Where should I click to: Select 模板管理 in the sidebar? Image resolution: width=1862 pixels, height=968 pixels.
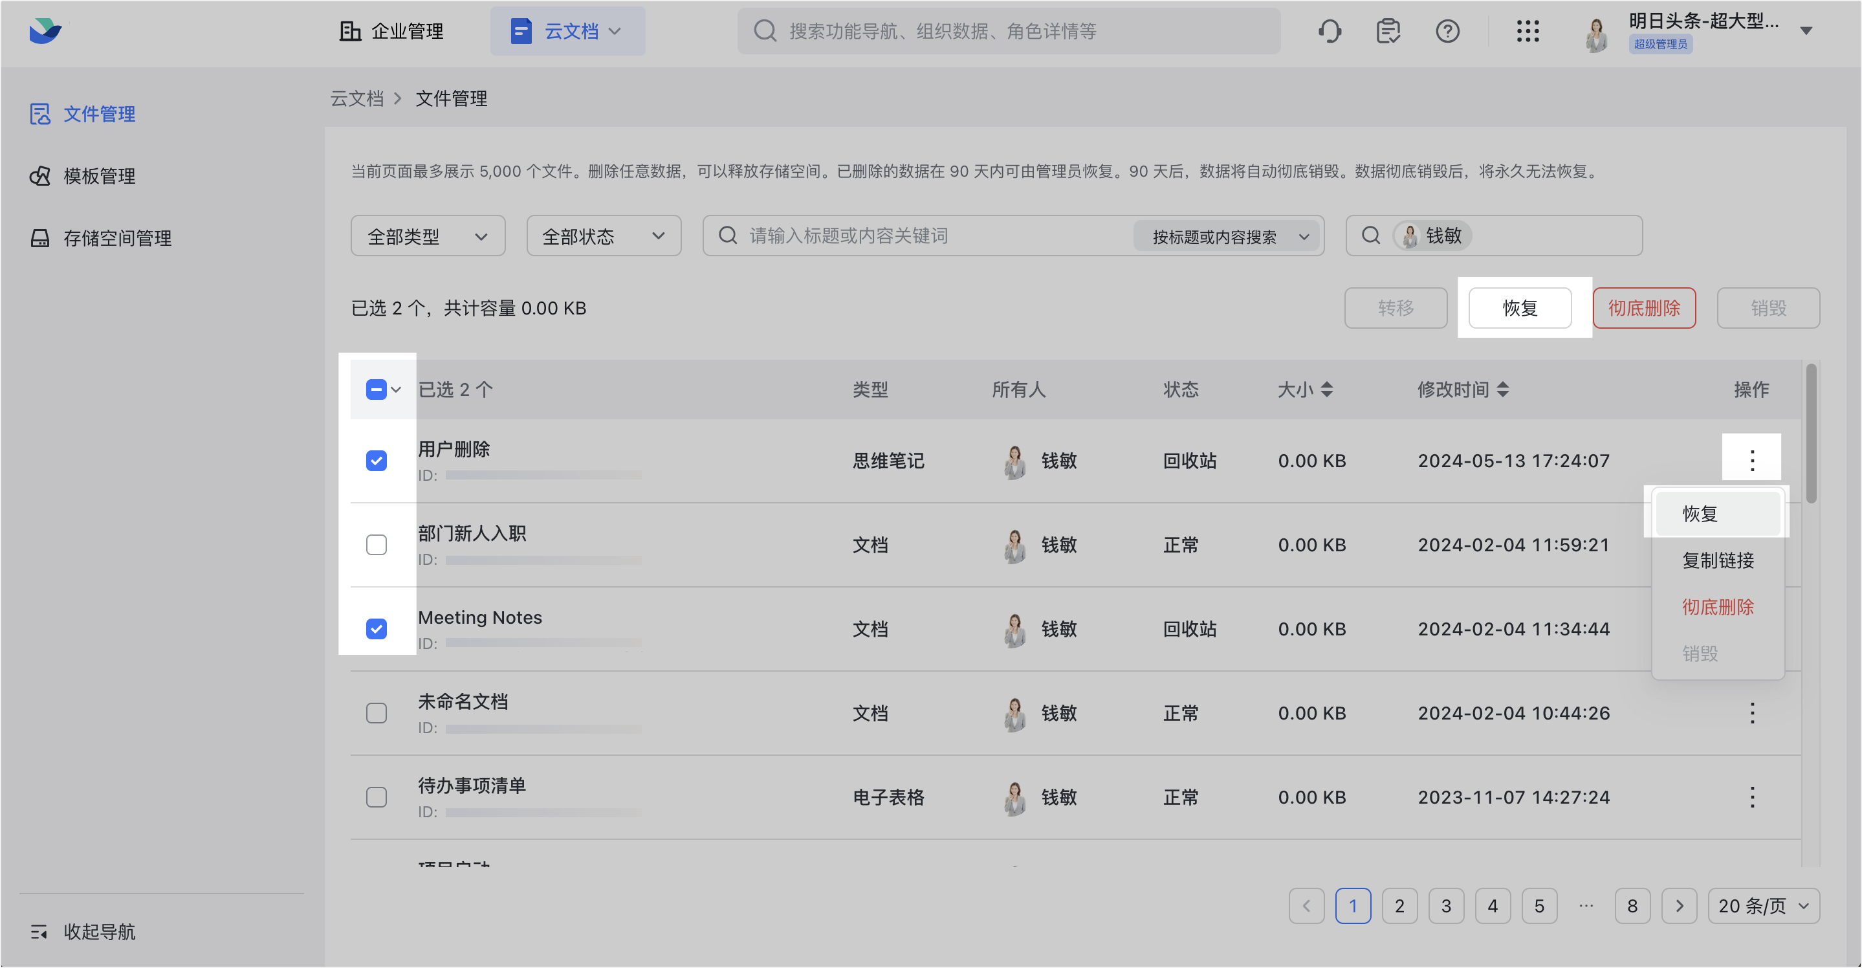click(82, 177)
